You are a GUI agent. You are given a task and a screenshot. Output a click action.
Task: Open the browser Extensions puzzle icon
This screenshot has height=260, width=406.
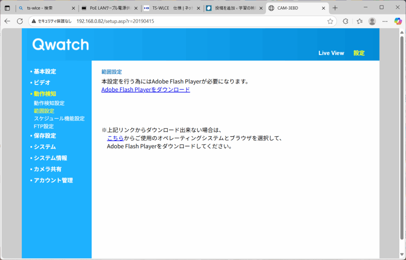point(345,21)
